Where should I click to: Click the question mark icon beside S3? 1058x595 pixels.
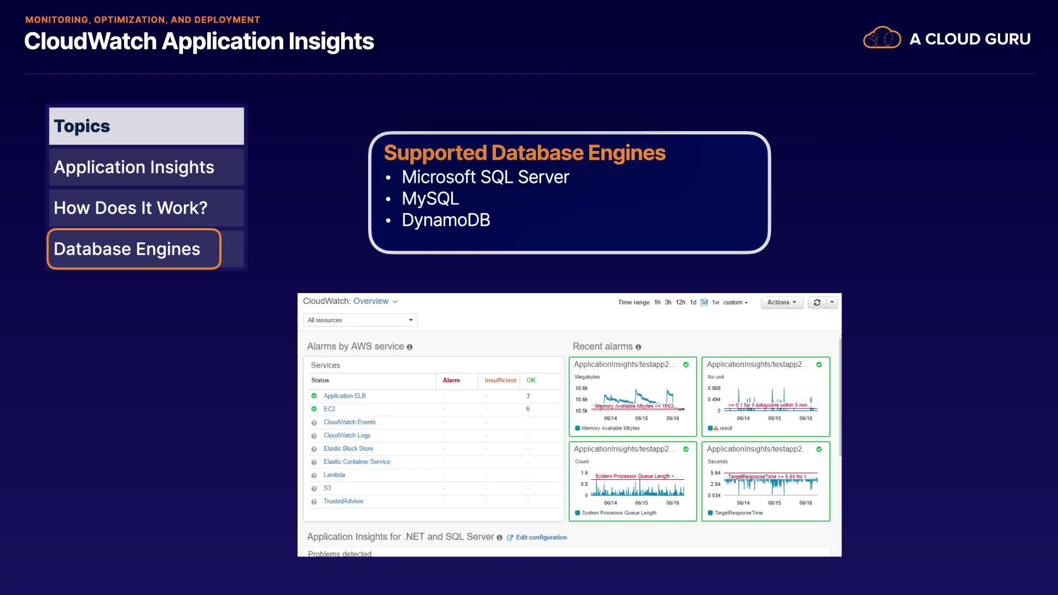point(314,488)
